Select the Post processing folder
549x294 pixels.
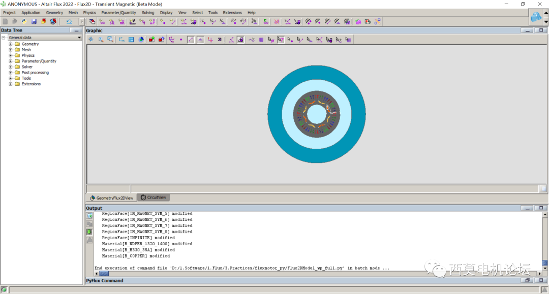pyautogui.click(x=35, y=73)
